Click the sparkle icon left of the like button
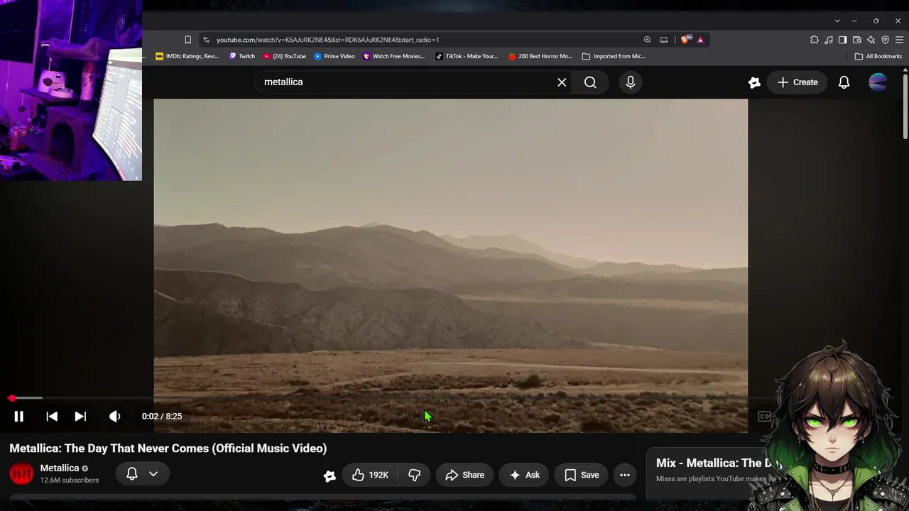Image resolution: width=909 pixels, height=511 pixels. tap(330, 476)
